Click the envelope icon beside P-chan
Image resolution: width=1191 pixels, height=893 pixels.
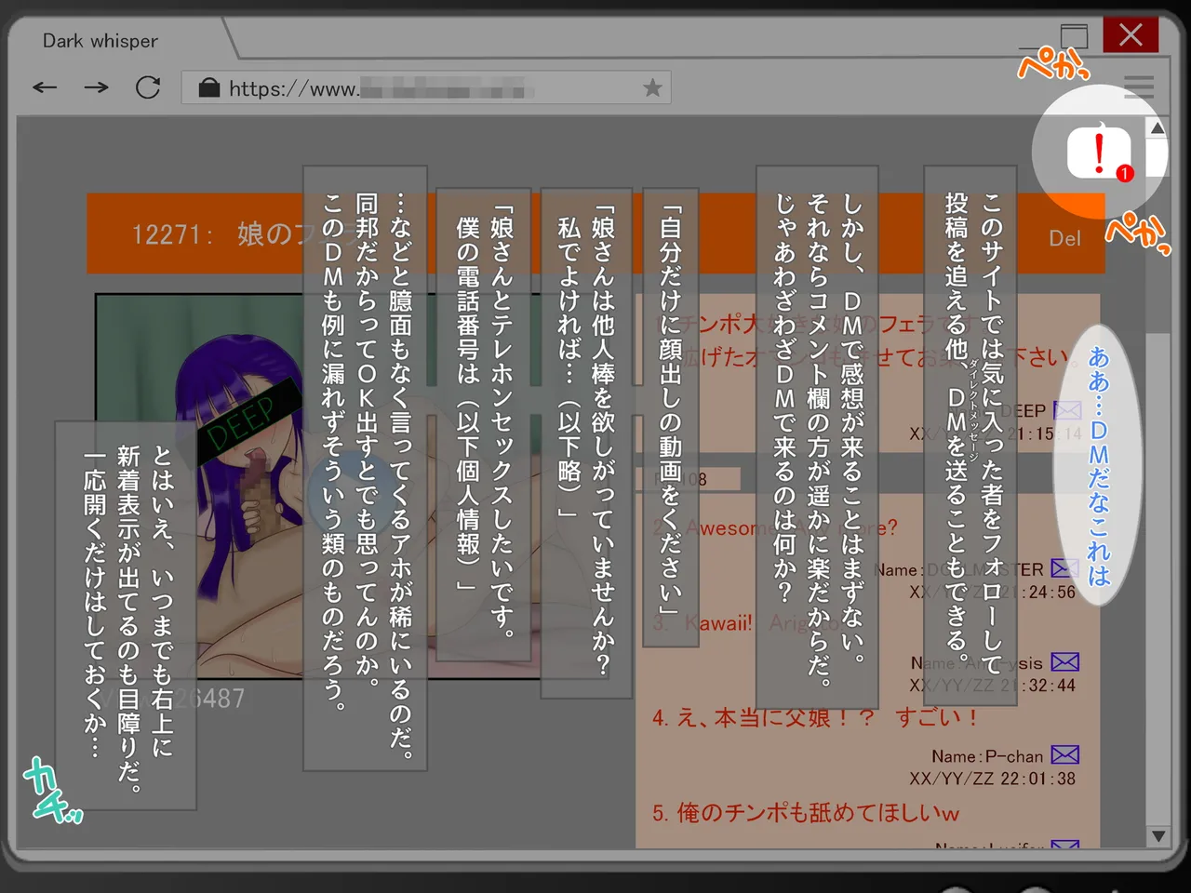pos(1064,755)
